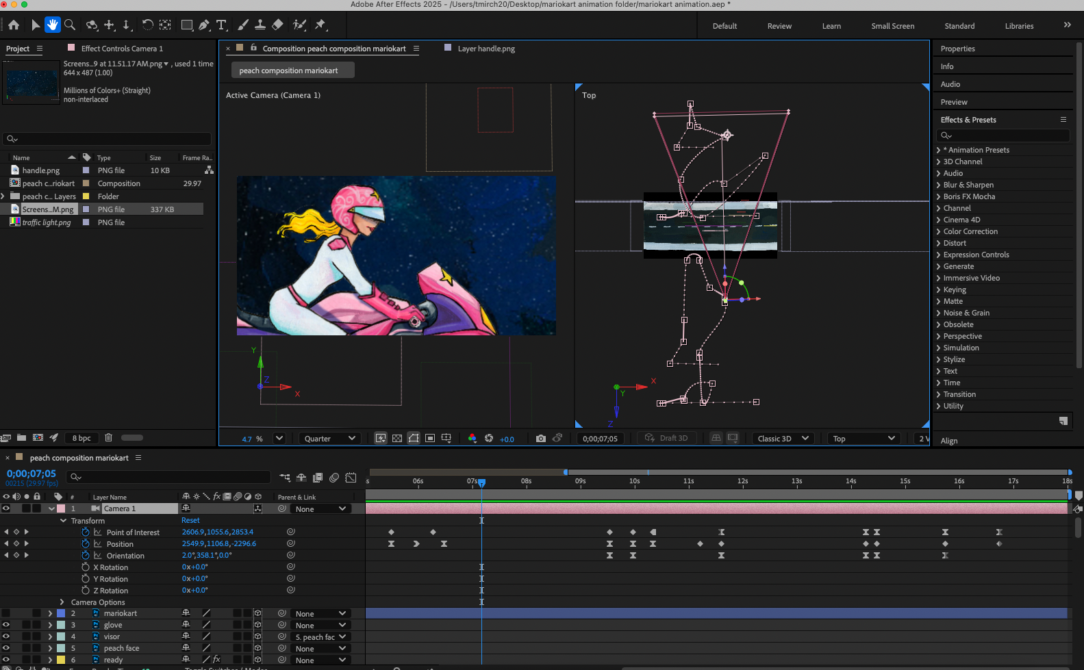Select the Orbit camera tool

pos(92,25)
